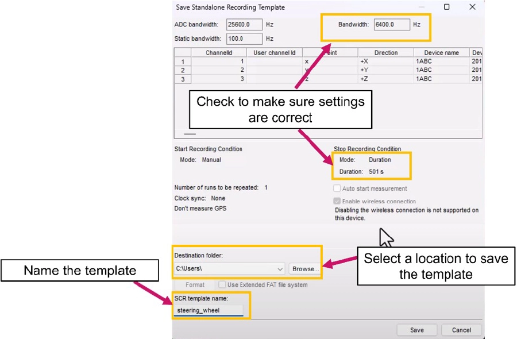The width and height of the screenshot is (517, 339).
Task: Toggle Use Extended FAT file system
Action: [222, 284]
